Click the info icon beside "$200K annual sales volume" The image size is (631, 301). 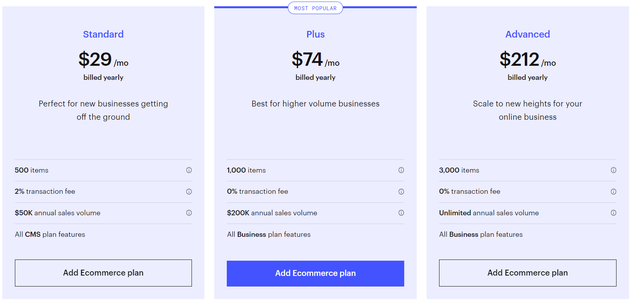pyautogui.click(x=401, y=213)
